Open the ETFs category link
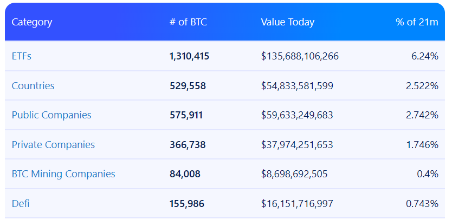This screenshot has width=452, height=220. 22,56
